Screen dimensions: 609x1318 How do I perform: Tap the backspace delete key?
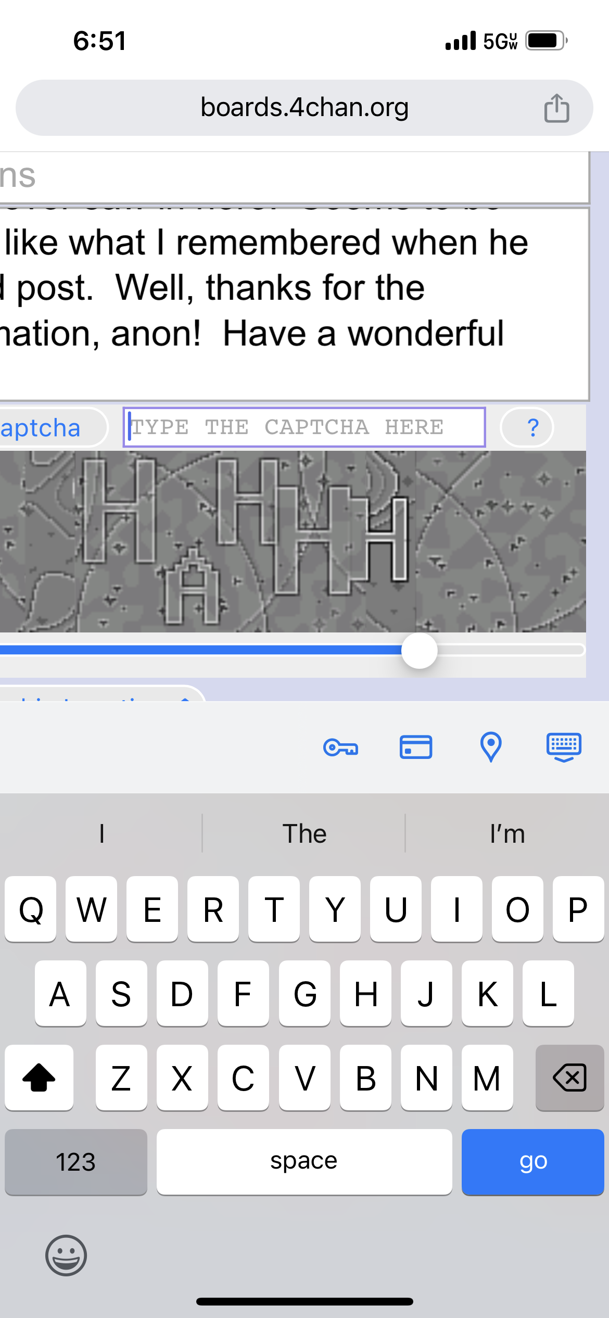pos(569,1078)
